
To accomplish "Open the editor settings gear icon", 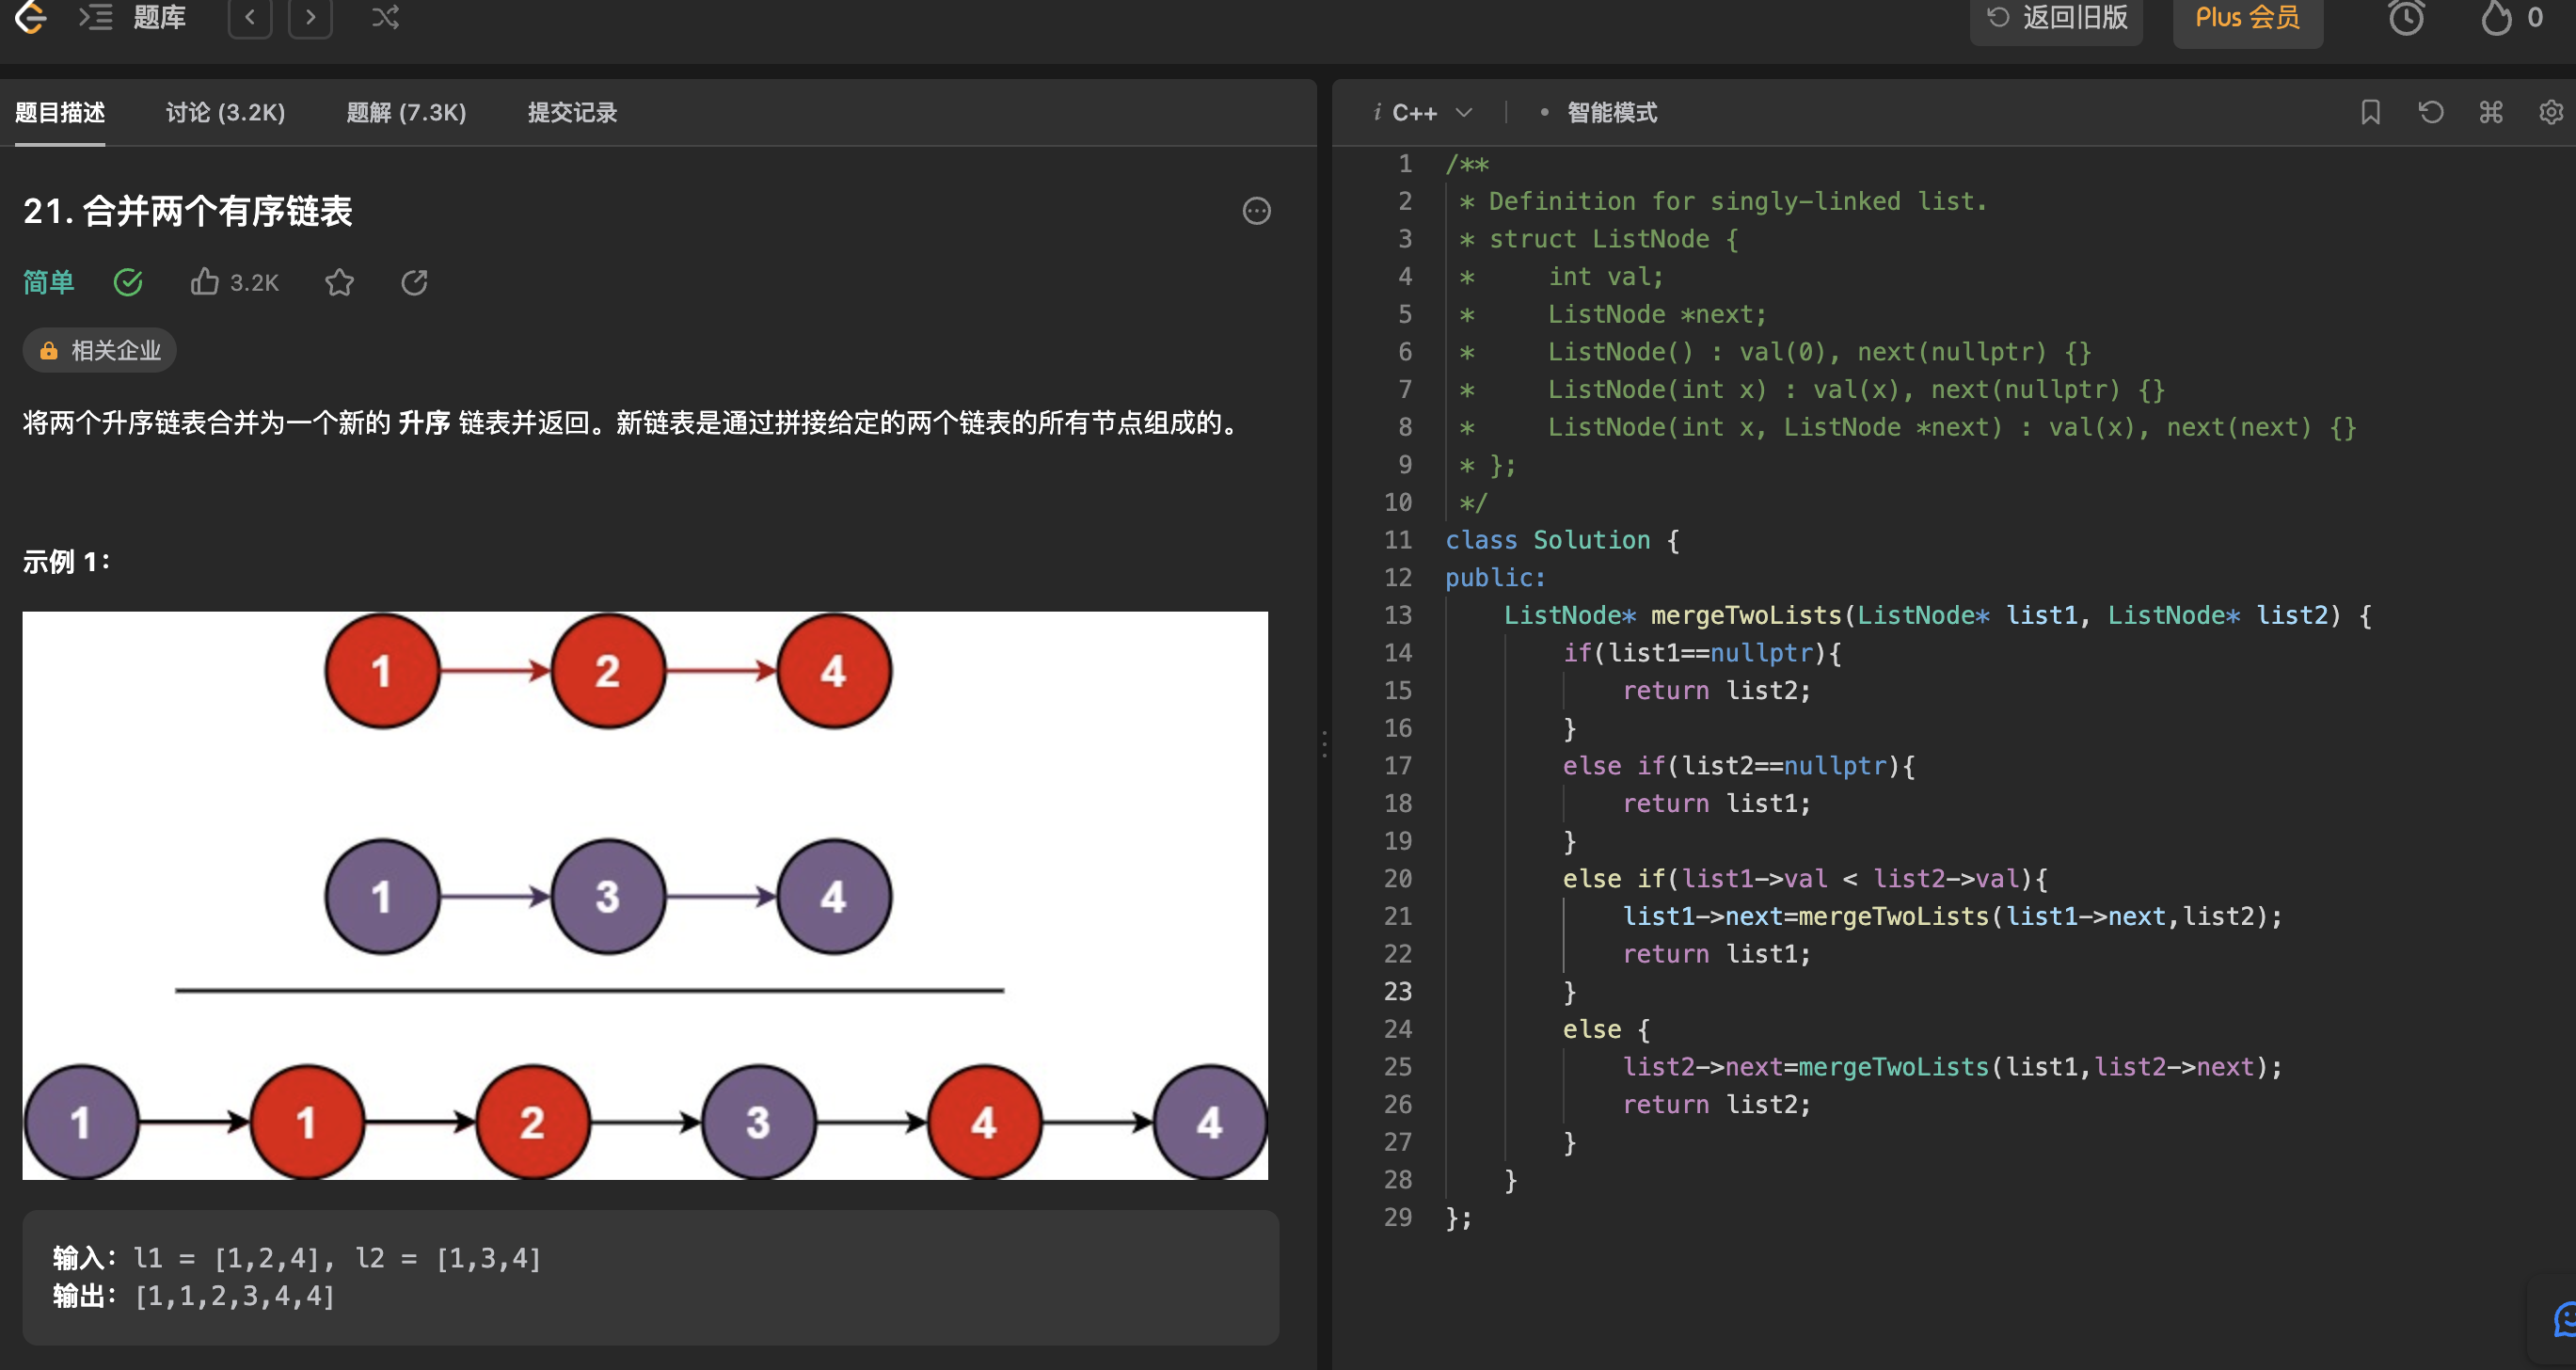I will tap(2551, 112).
